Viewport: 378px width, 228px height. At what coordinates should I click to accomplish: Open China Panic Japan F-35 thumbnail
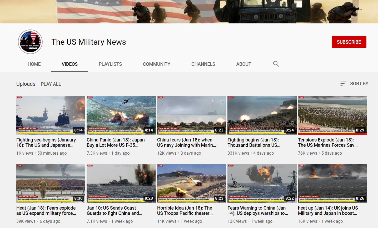[121, 115]
